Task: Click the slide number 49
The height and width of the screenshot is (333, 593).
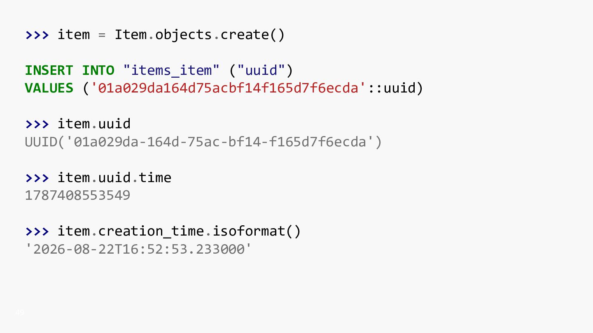Action: tap(20, 313)
